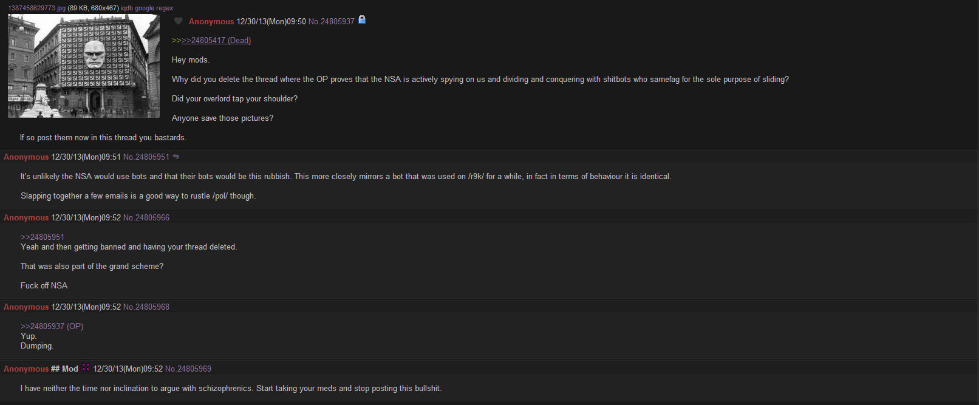Follow the >>24805951 quote link

43,237
